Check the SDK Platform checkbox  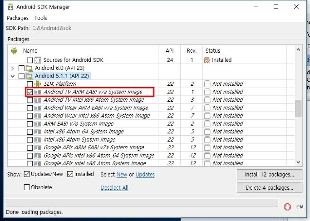[x=30, y=84]
